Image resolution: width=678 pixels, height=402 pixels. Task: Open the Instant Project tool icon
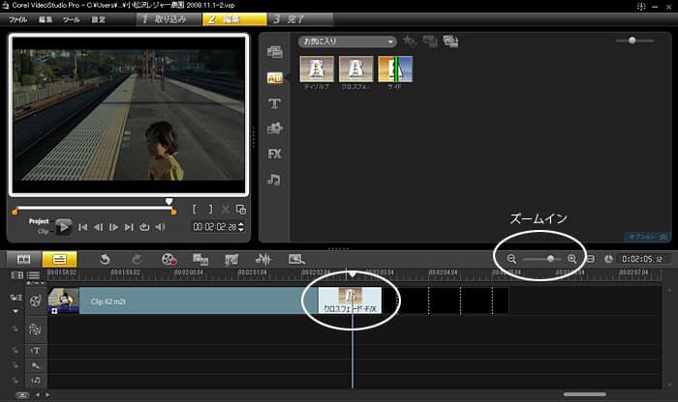[296, 259]
